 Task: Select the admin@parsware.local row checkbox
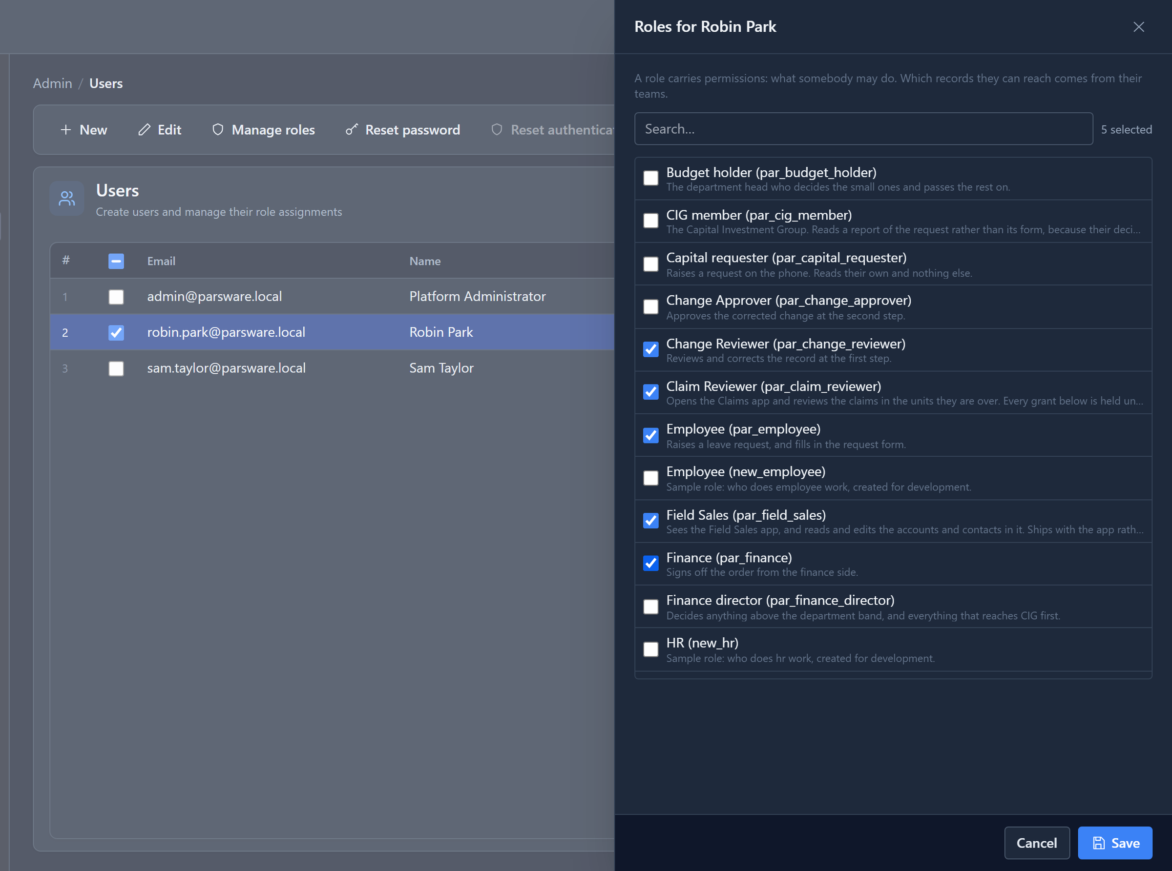point(116,297)
